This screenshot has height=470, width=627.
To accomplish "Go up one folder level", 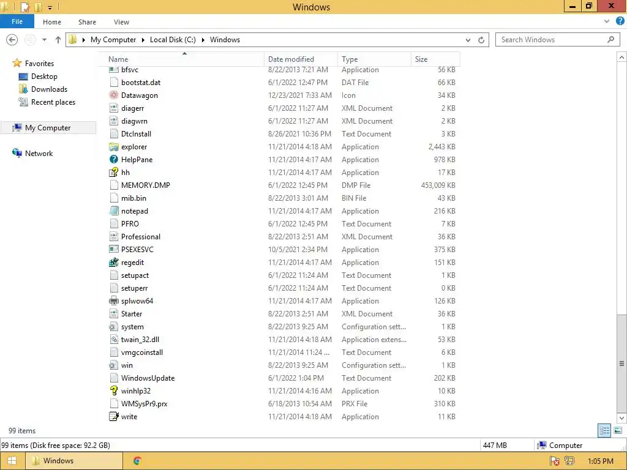I will [x=58, y=40].
